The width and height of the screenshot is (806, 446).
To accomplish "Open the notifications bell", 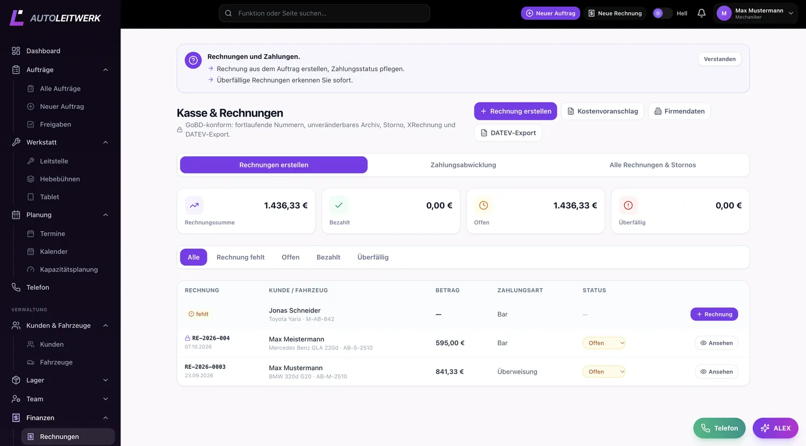I will coord(701,13).
